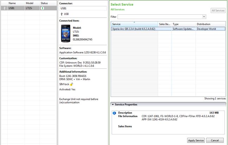
Task: Click the green status icon for USB1
Action: pyautogui.click(x=42, y=8)
